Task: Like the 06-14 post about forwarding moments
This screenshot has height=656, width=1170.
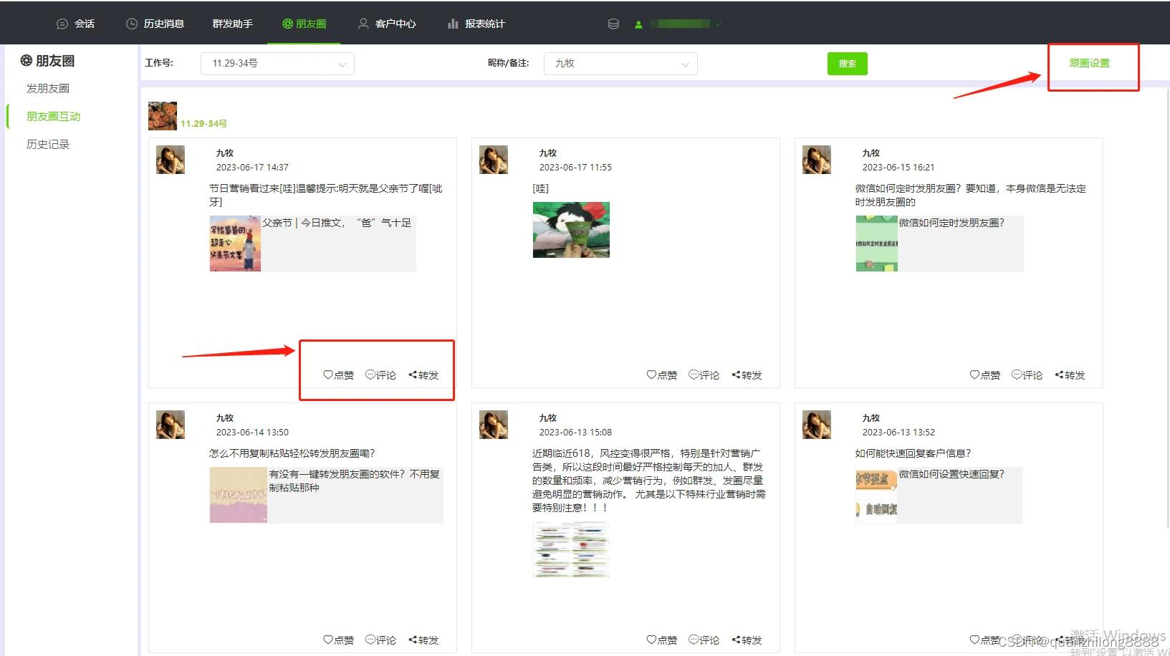Action: (337, 640)
